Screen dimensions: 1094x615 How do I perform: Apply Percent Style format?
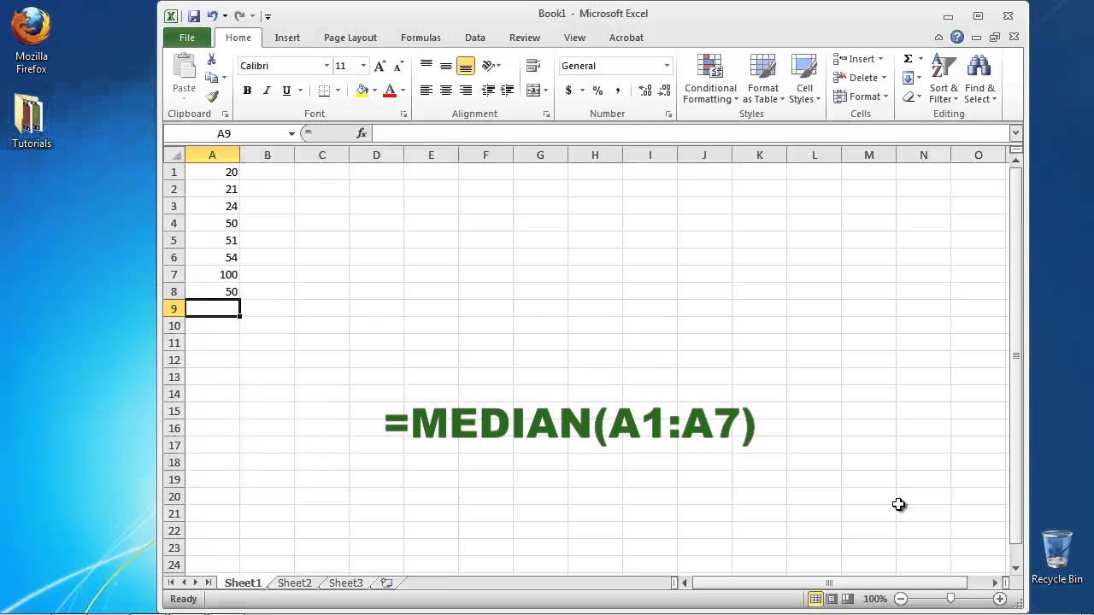(597, 91)
